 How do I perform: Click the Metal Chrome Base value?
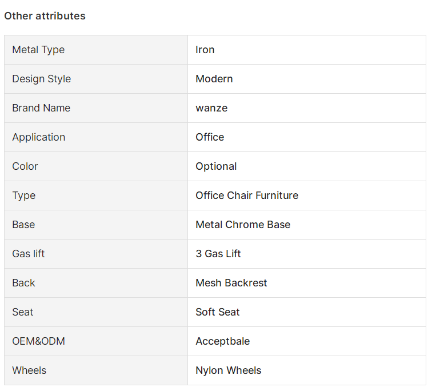click(x=243, y=225)
